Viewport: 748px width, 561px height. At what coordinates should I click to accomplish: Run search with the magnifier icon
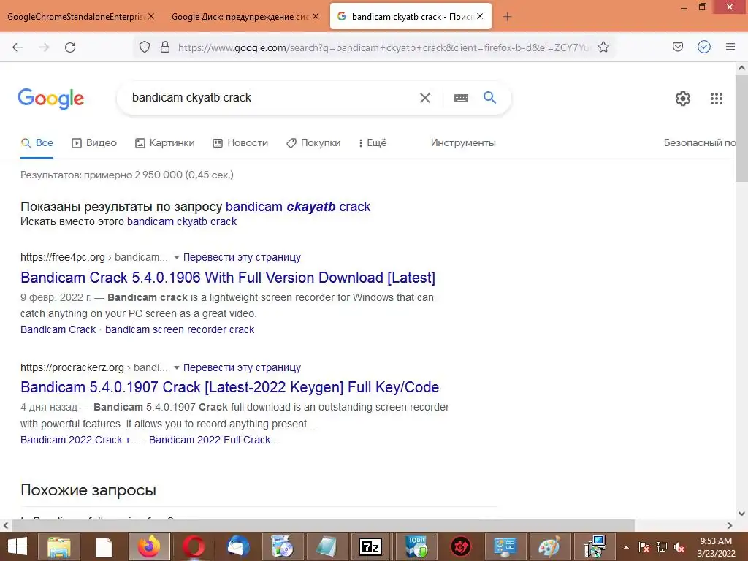click(490, 97)
